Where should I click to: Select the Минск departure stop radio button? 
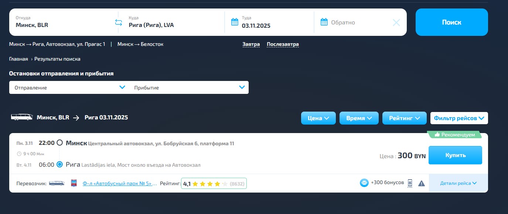tap(59, 143)
